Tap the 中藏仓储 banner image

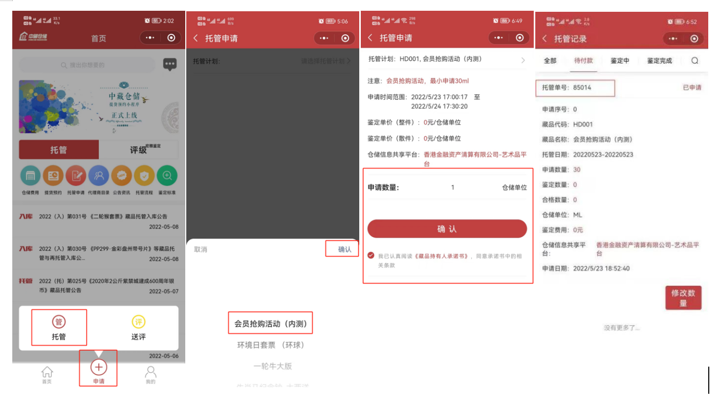click(98, 106)
